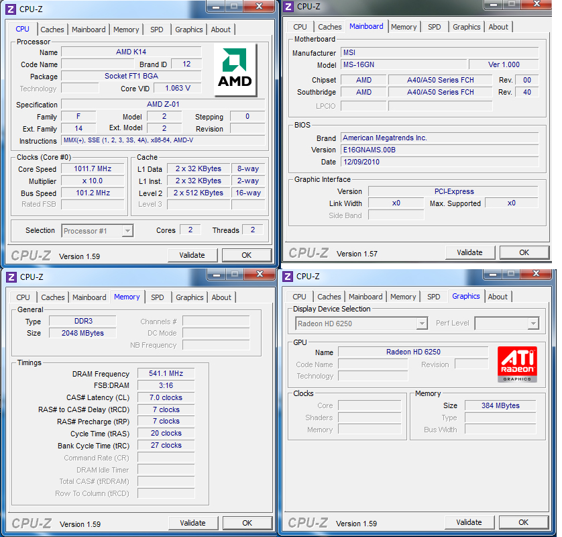
Task: Open the Perf Level dropdown
Action: 507,323
